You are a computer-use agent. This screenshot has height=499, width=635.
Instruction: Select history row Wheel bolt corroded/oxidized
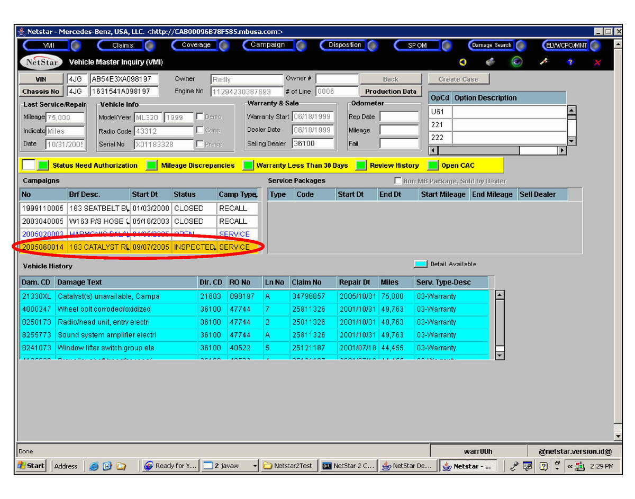coord(254,309)
